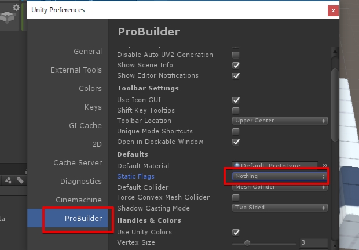Click the Vertex Size label

pos(136,242)
